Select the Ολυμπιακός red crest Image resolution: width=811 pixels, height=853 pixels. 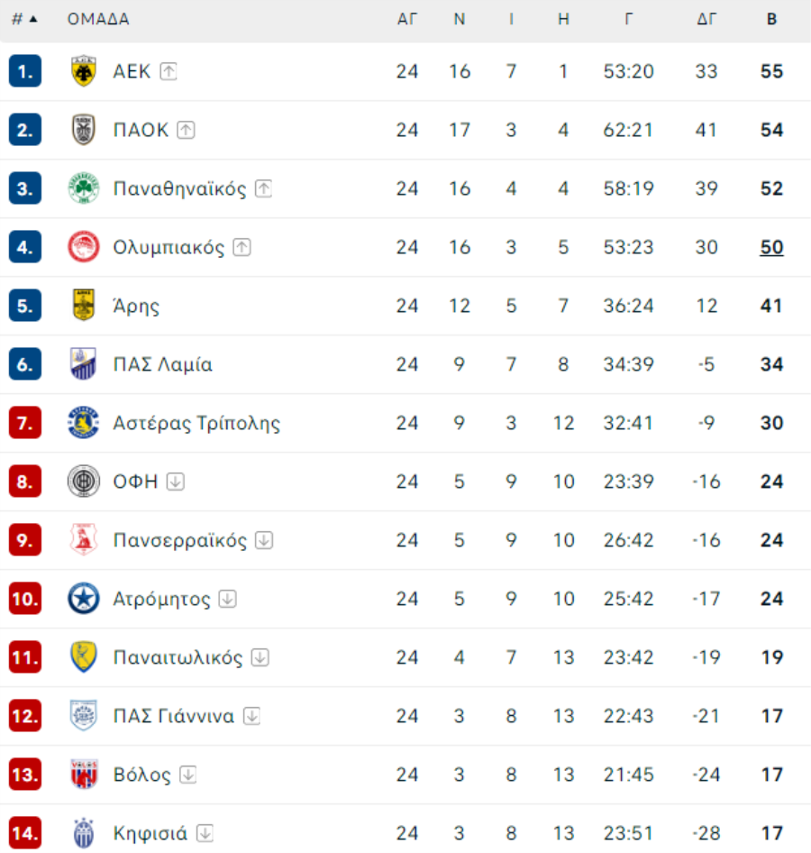[x=84, y=247]
